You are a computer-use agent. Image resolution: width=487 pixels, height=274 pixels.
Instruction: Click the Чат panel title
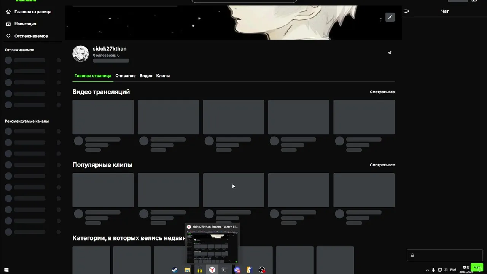coord(445,11)
